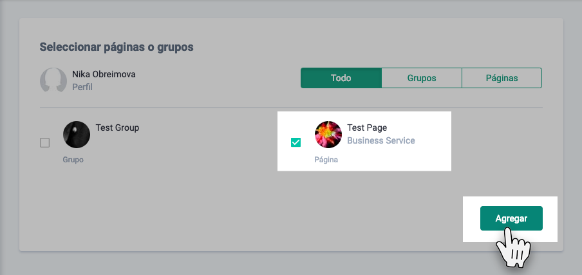Viewport: 582px width, 275px height.
Task: Click the Test Page name
Action: 367,128
